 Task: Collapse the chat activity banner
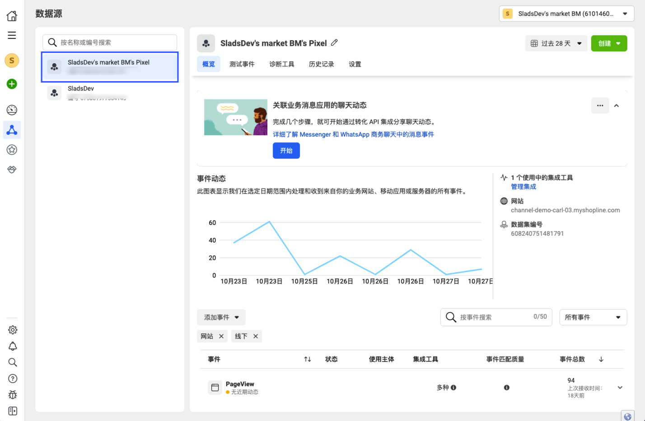click(617, 105)
